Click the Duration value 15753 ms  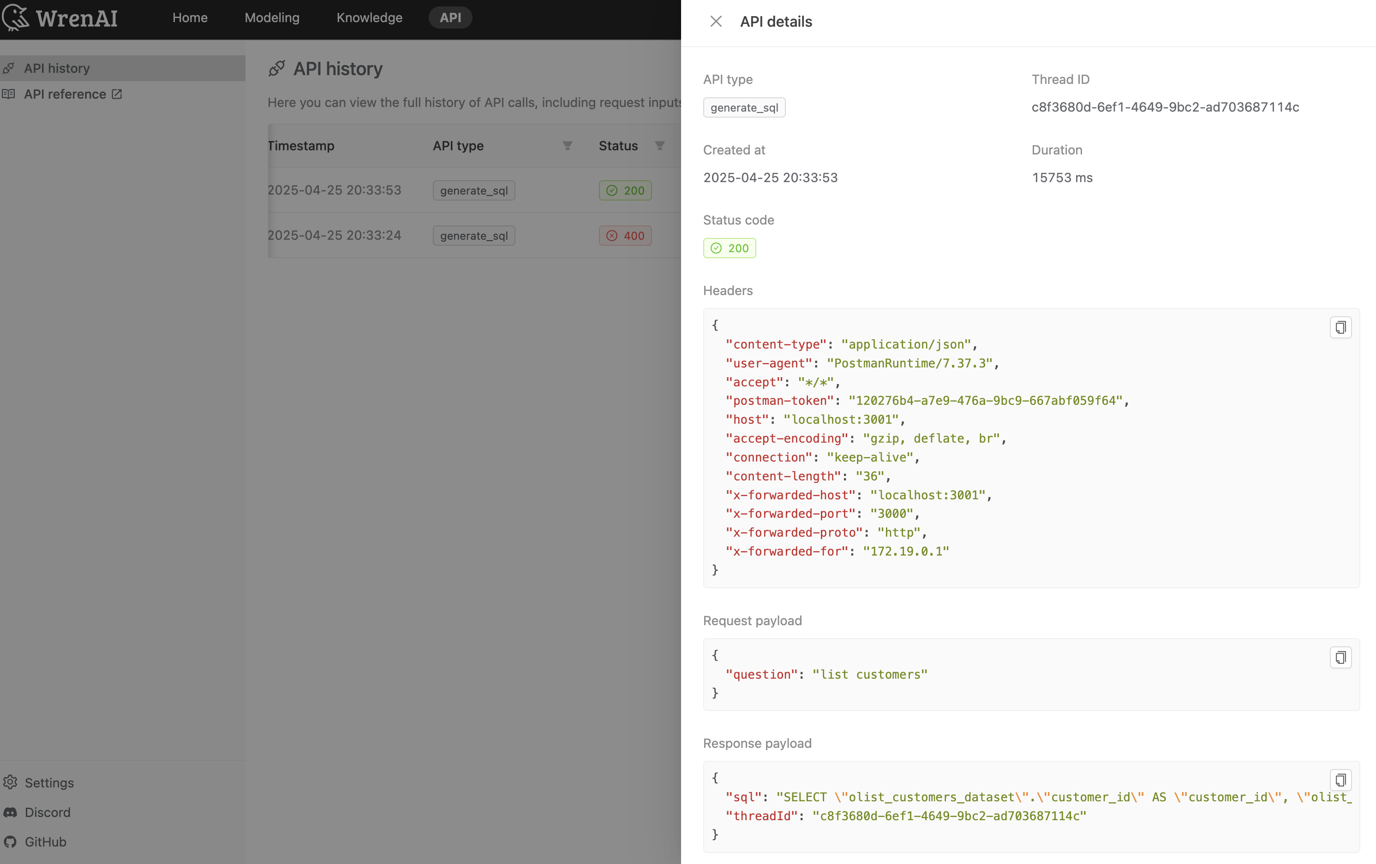[1062, 178]
